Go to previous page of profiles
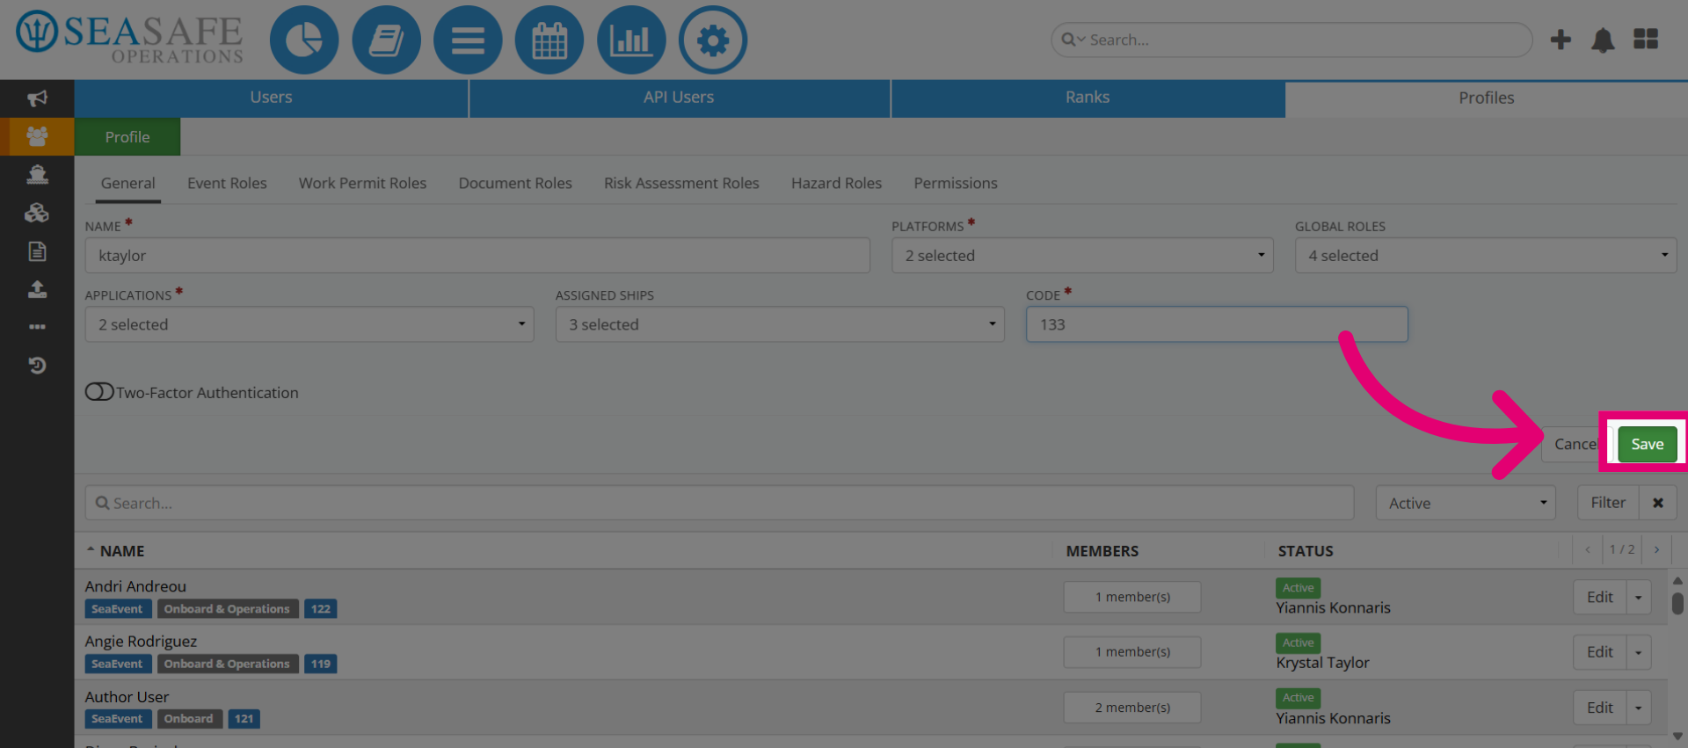 coord(1588,549)
